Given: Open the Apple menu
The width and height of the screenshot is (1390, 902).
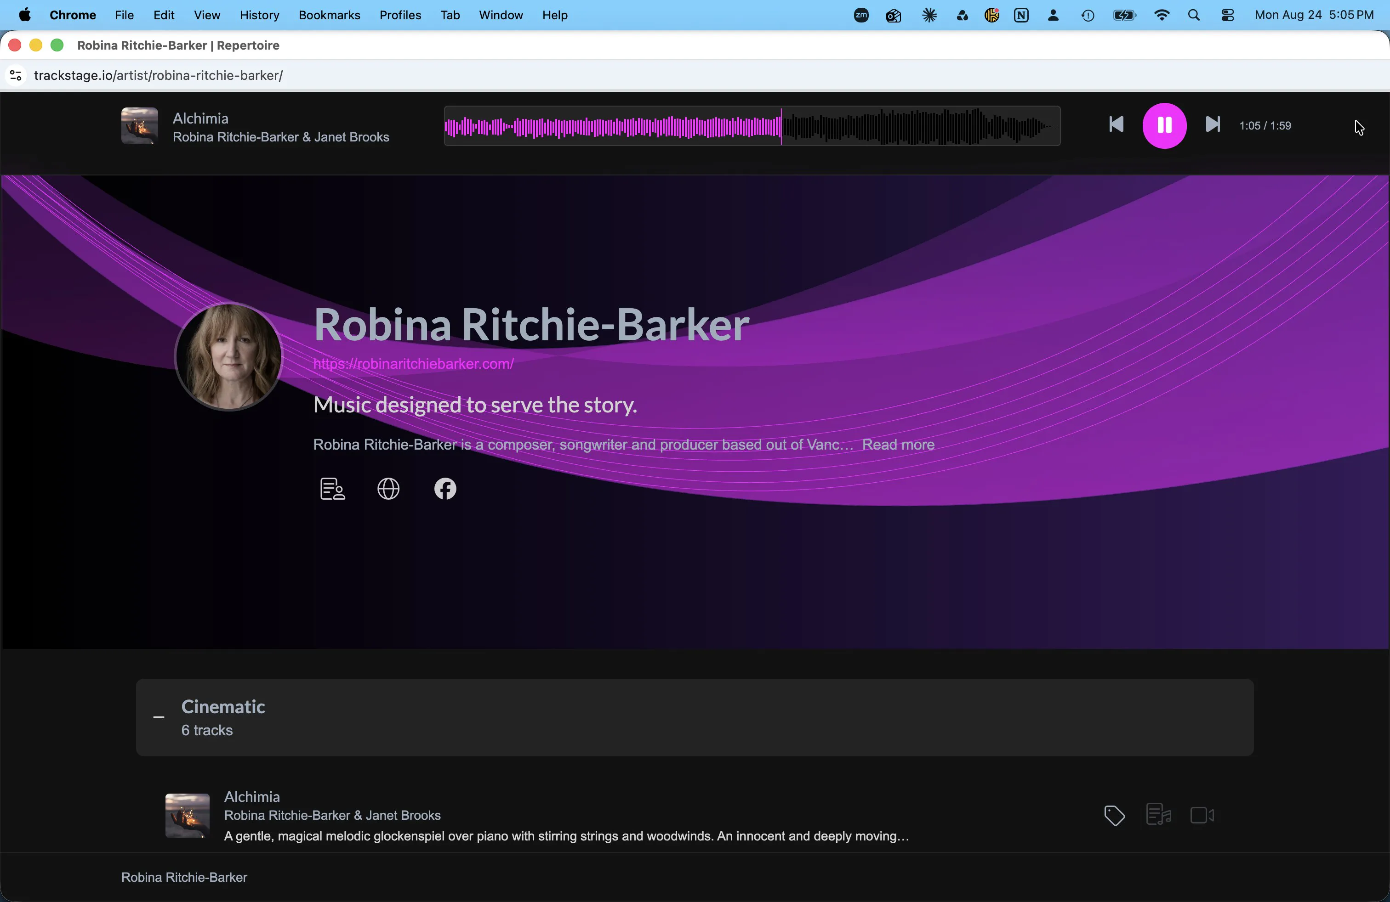Looking at the screenshot, I should (x=25, y=15).
